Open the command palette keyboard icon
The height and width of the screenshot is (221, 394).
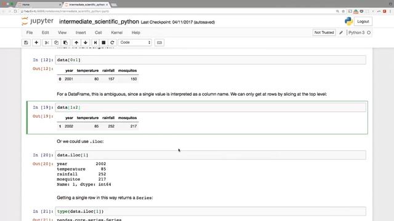pyautogui.click(x=159, y=42)
